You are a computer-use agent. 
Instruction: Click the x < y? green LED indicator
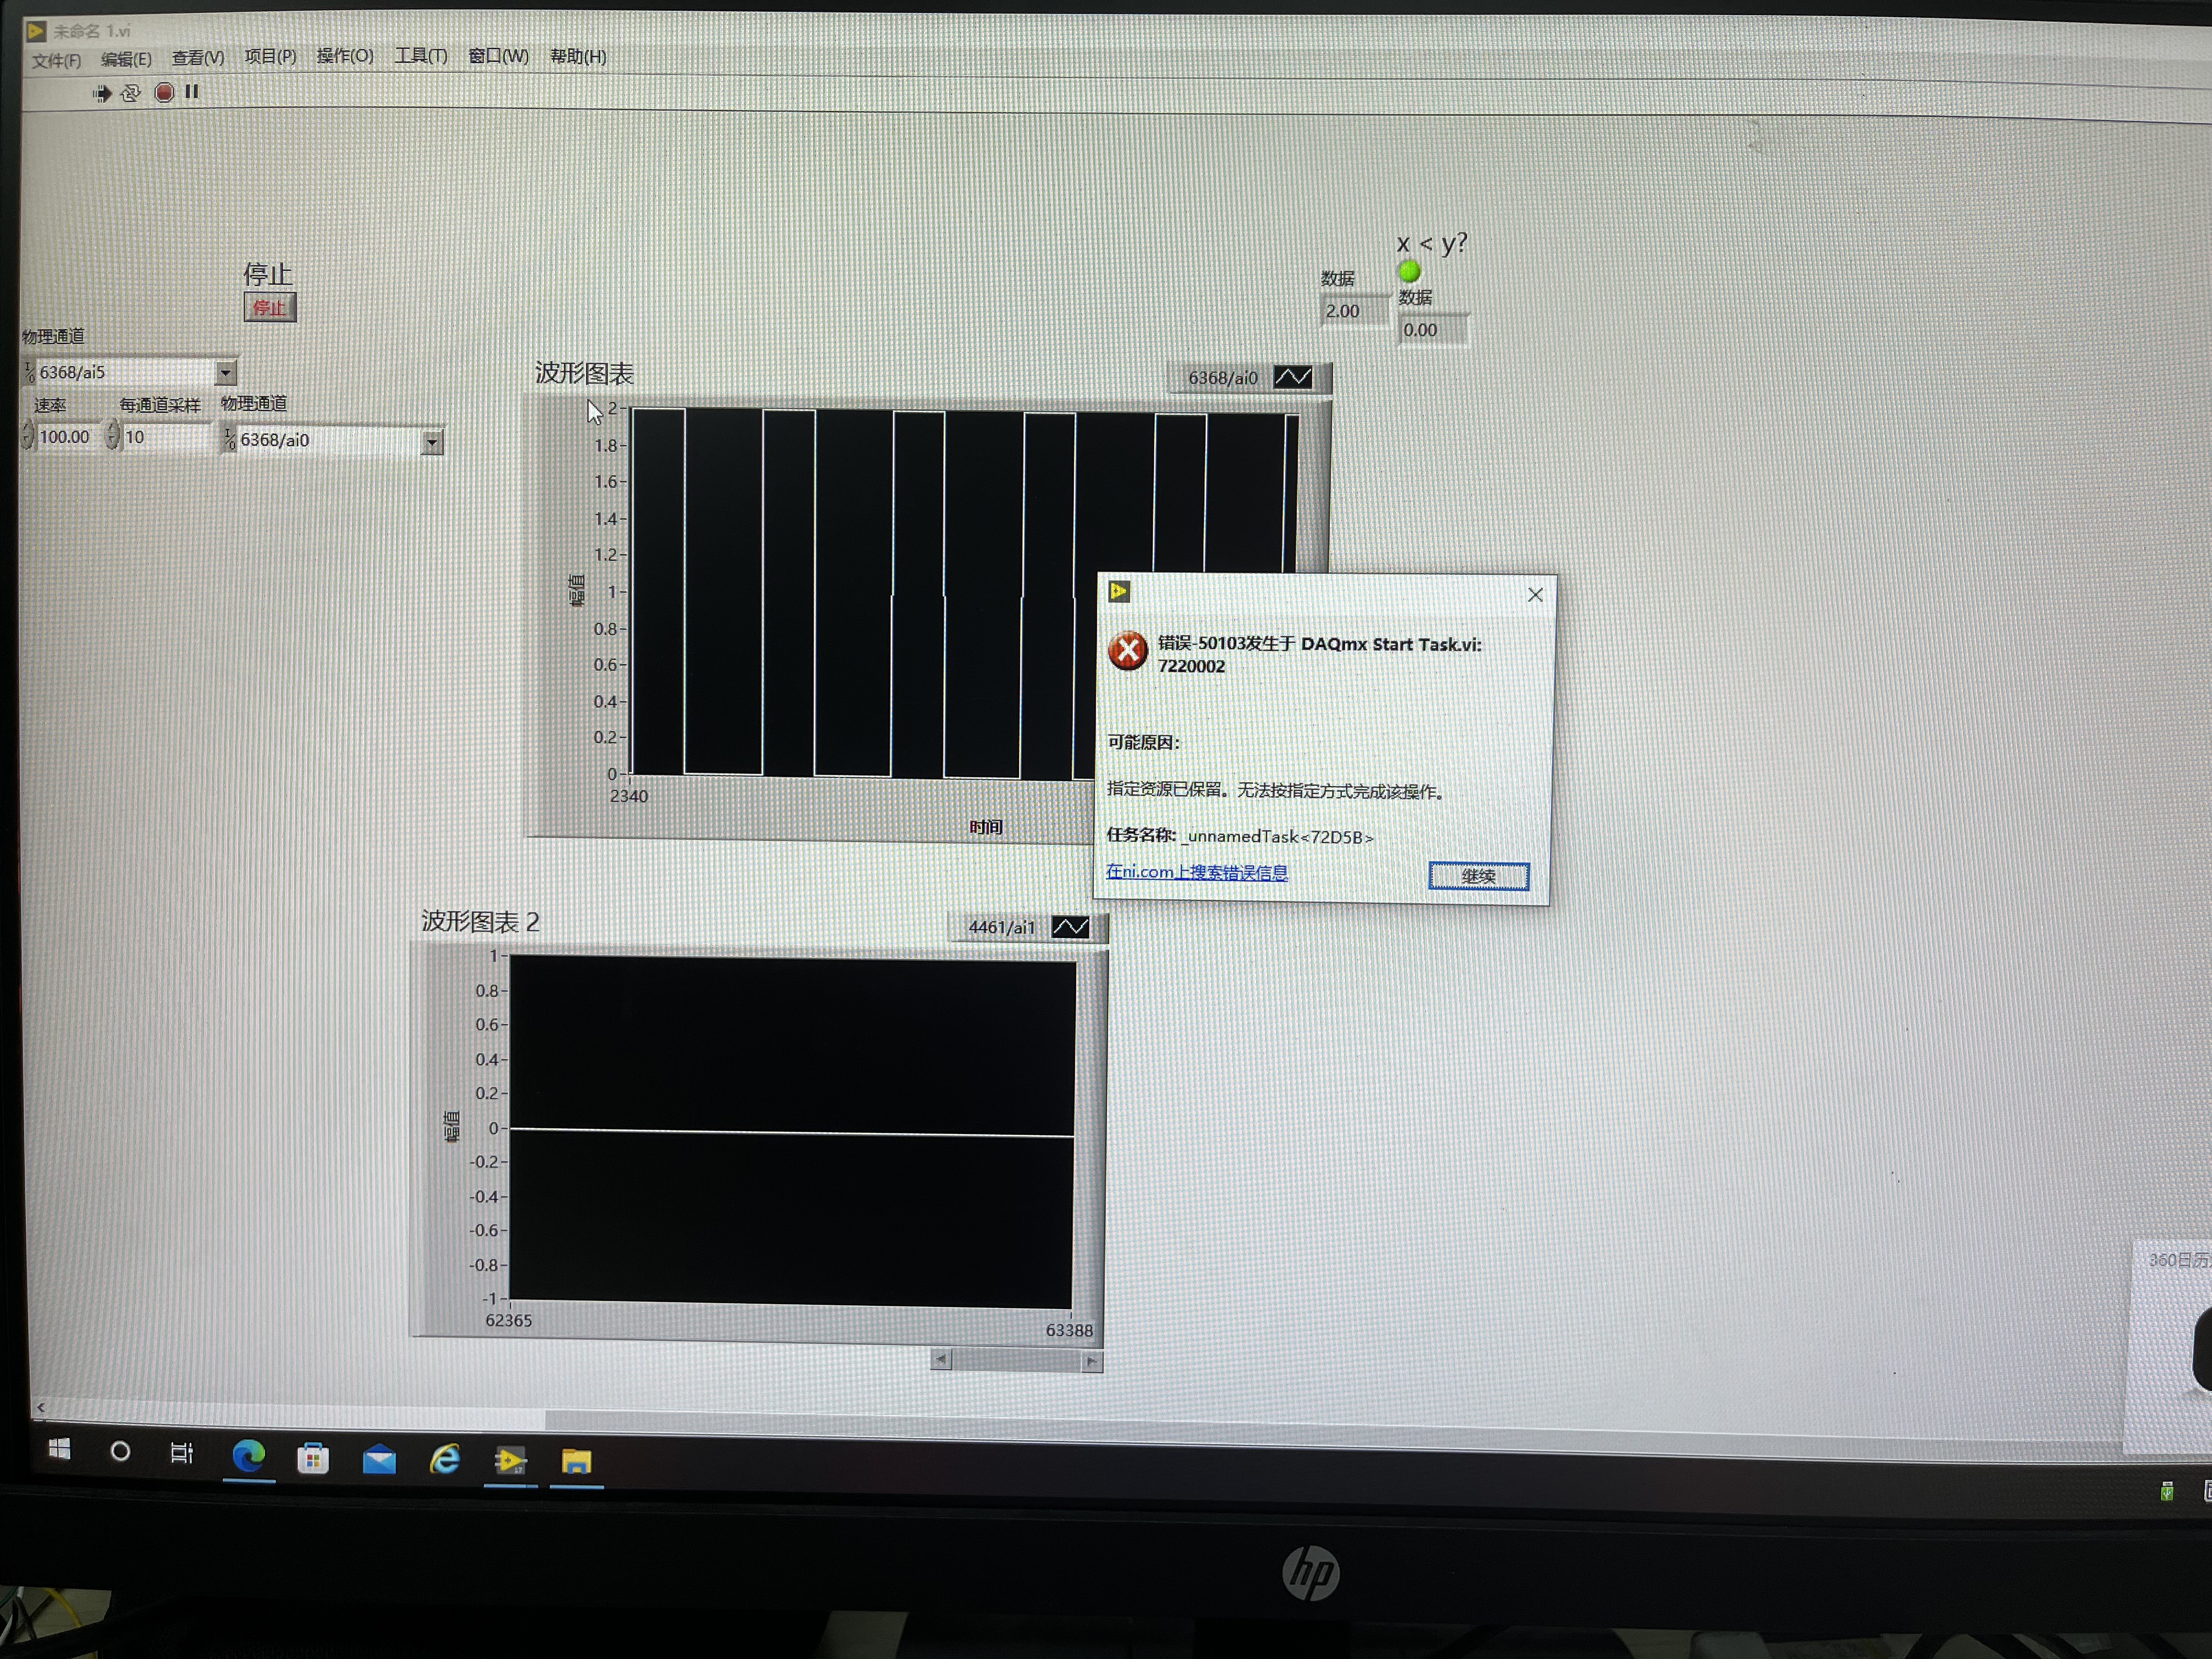1409,271
